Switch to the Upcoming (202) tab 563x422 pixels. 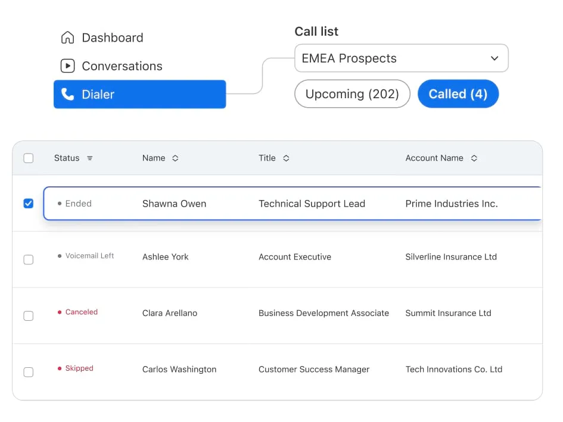coord(352,94)
